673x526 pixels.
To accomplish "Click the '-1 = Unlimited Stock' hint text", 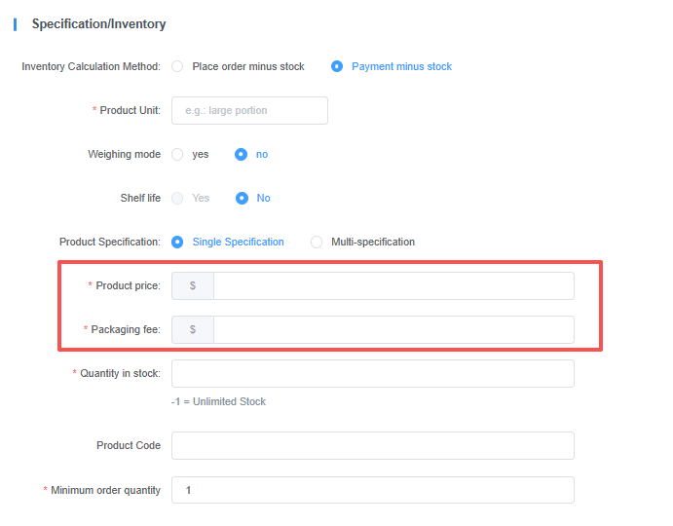I will coord(218,401).
